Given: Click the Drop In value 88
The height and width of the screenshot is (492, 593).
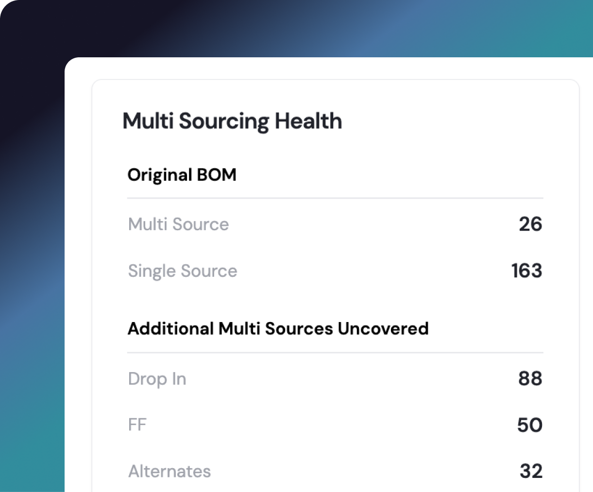Looking at the screenshot, I should coord(530,378).
